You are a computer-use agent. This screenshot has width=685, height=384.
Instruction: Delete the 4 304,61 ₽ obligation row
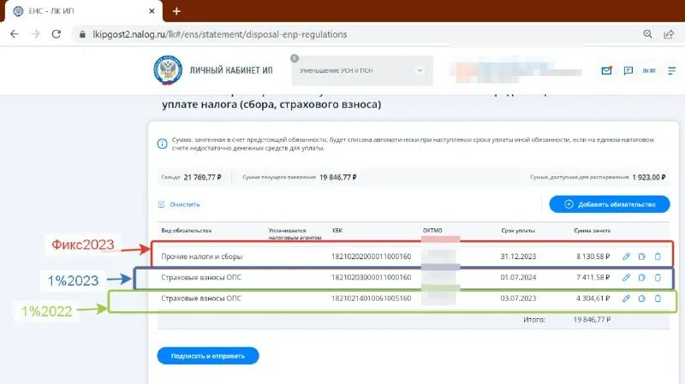658,298
